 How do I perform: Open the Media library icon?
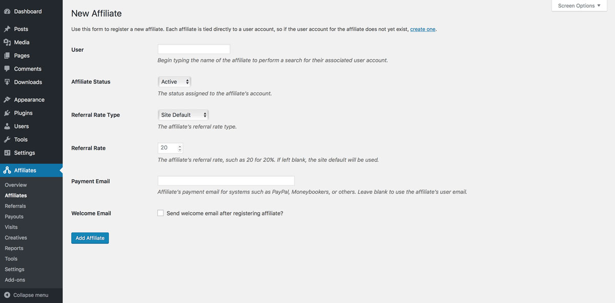pyautogui.click(x=7, y=42)
